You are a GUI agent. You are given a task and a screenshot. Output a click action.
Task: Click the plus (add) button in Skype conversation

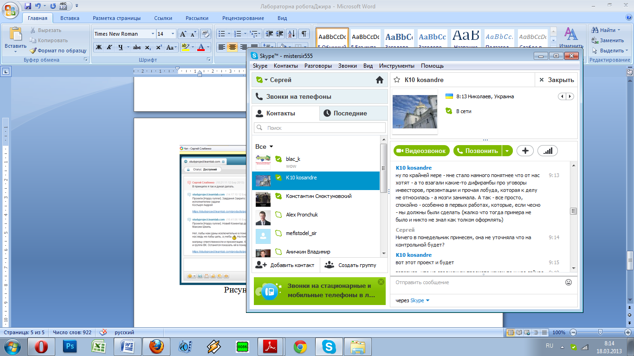click(525, 151)
